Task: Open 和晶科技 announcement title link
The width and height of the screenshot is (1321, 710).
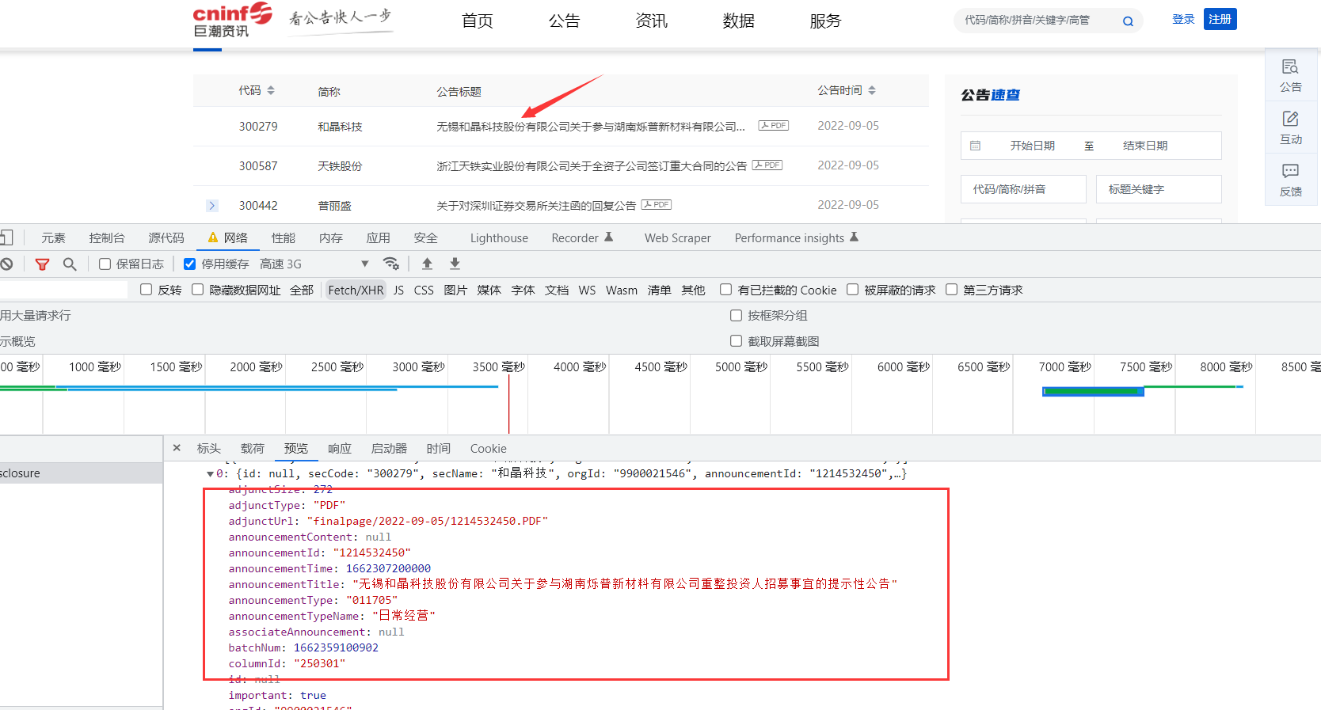Action: [x=591, y=127]
